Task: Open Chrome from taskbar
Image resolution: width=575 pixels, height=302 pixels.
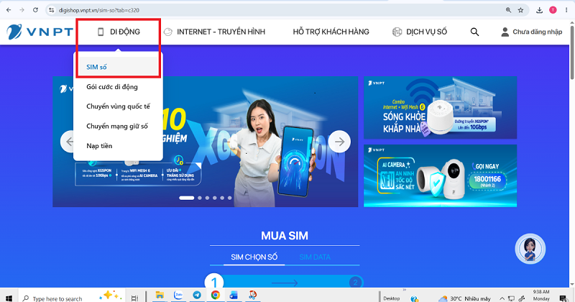Action: (215, 295)
